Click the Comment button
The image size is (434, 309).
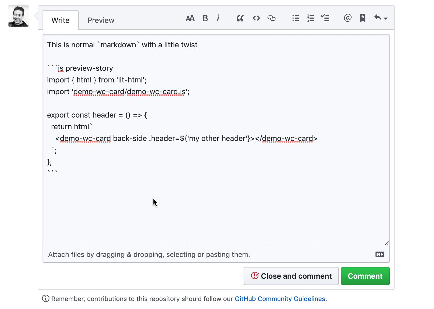coord(365,276)
